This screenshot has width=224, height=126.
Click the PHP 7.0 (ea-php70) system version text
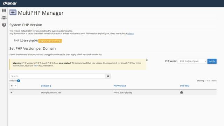[26, 41]
